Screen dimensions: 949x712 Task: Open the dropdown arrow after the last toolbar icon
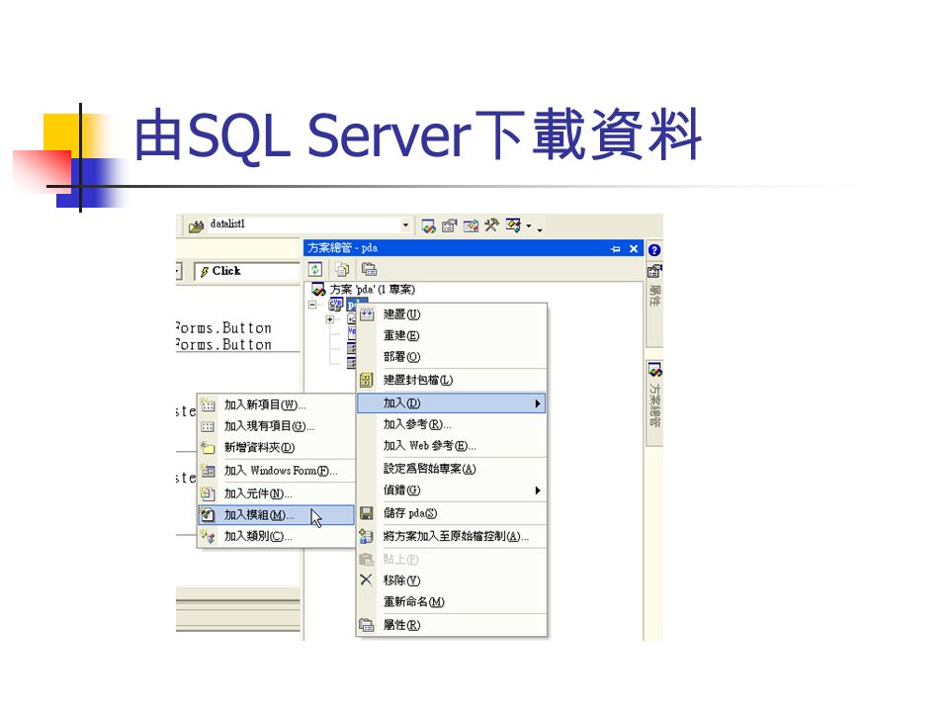point(529,226)
